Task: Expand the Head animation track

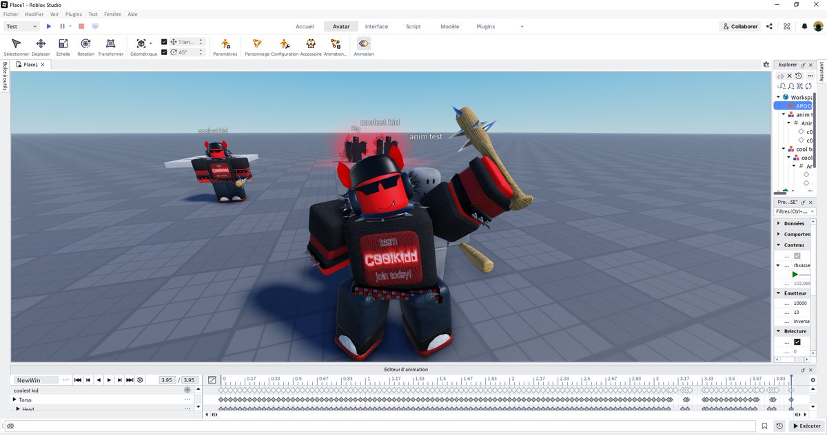Action: coord(18,409)
